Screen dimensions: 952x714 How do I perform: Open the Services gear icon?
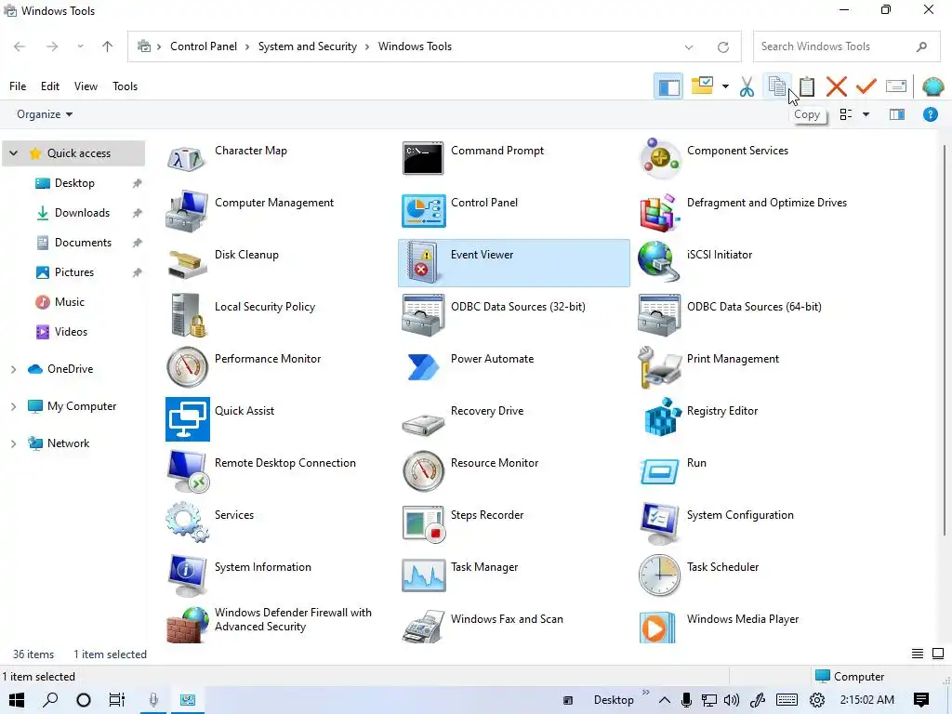(187, 522)
